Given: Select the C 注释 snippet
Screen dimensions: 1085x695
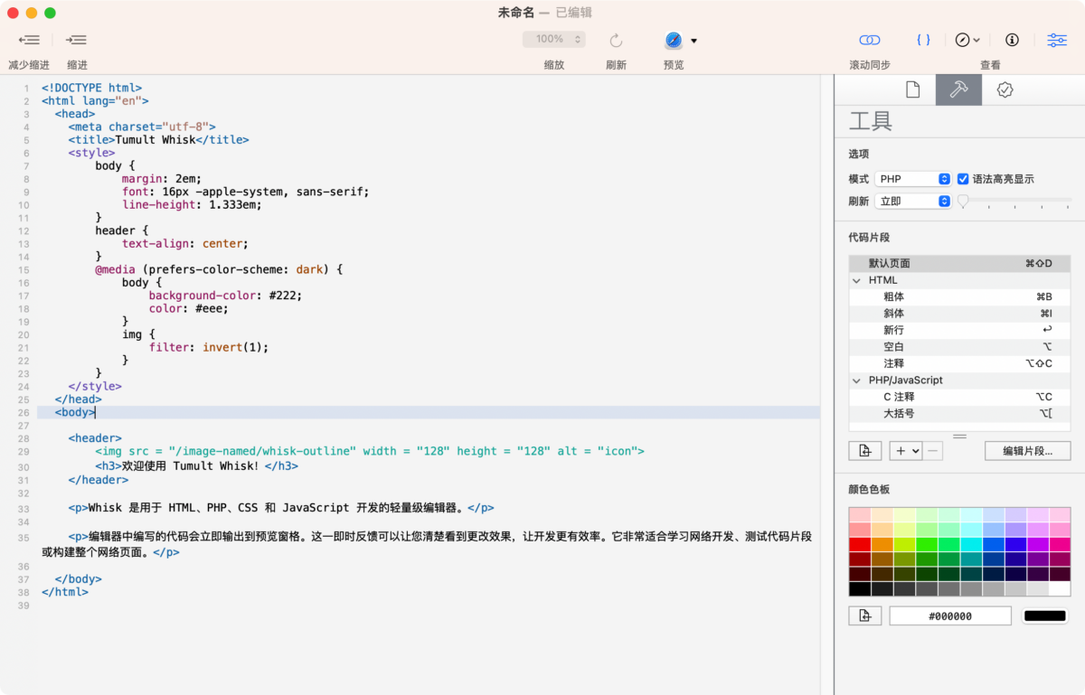Looking at the screenshot, I should pos(959,397).
